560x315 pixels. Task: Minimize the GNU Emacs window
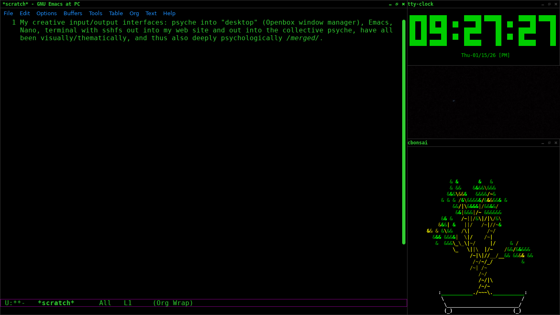(x=390, y=4)
